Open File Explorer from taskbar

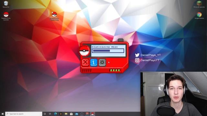click(66, 114)
